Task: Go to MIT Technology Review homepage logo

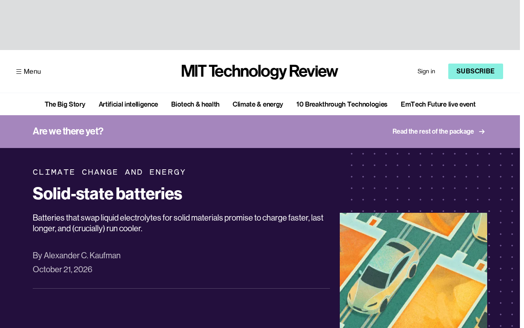Action: [260, 71]
